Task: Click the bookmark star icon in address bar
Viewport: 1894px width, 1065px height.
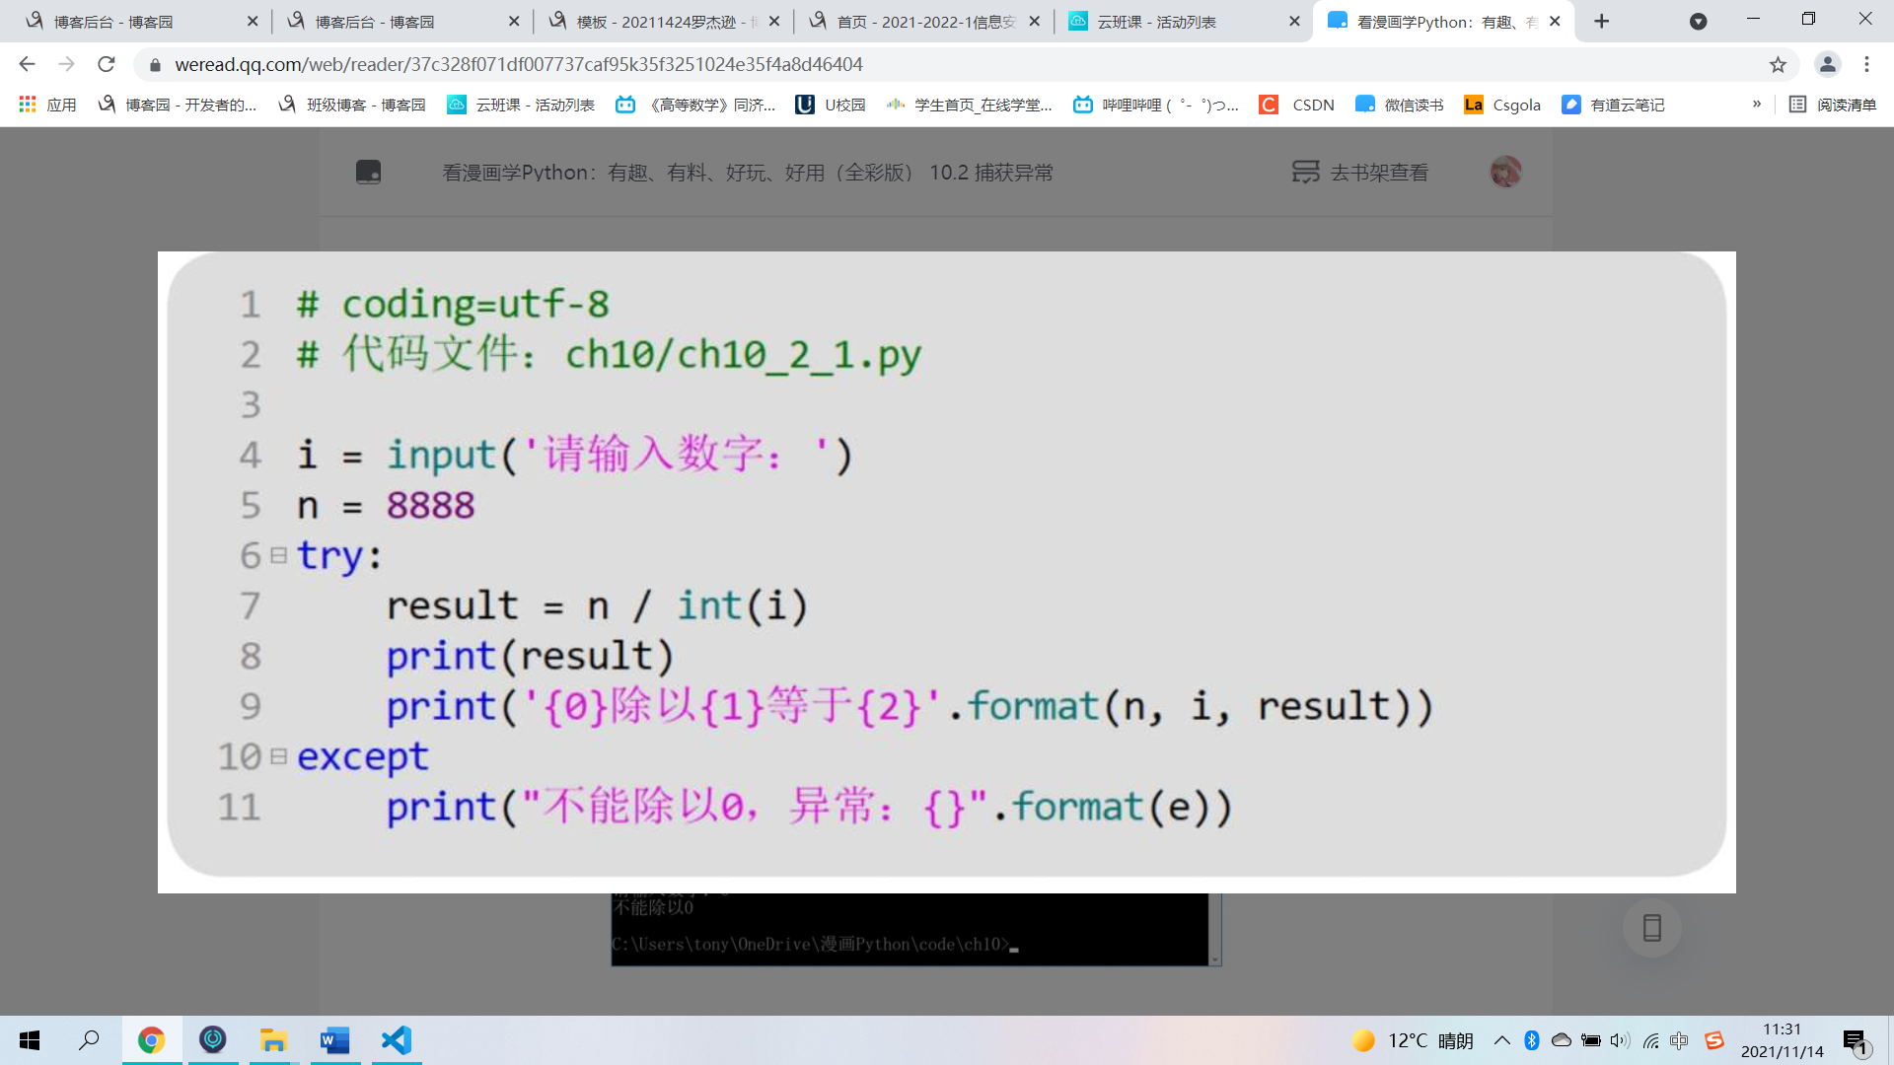Action: point(1778,65)
